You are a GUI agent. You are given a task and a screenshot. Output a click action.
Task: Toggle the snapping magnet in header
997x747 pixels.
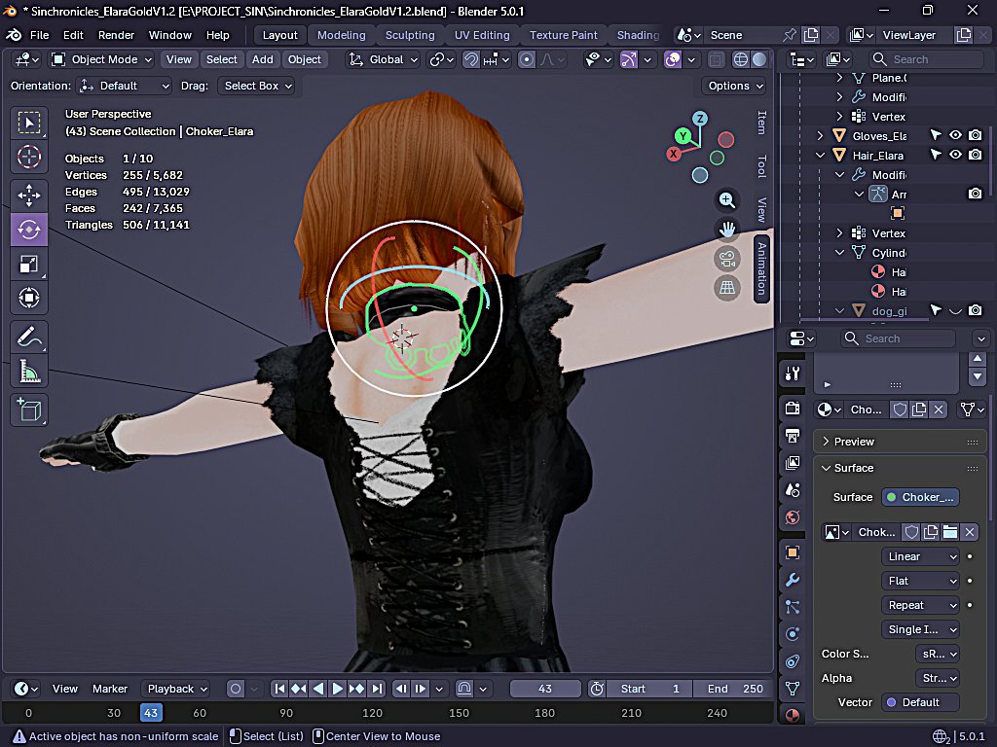pyautogui.click(x=471, y=59)
